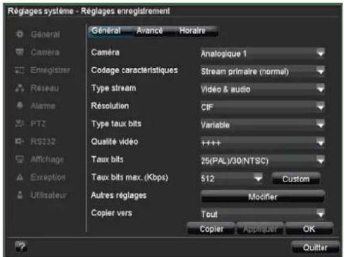Expand the Type taux bits dropdown
The height and width of the screenshot is (257, 344).
[262, 125]
